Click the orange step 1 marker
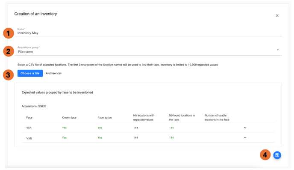Image resolution: width=294 pixels, height=170 pixels. point(9,33)
